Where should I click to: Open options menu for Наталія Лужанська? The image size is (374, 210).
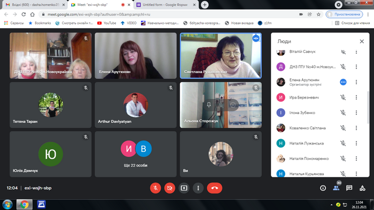point(356,143)
